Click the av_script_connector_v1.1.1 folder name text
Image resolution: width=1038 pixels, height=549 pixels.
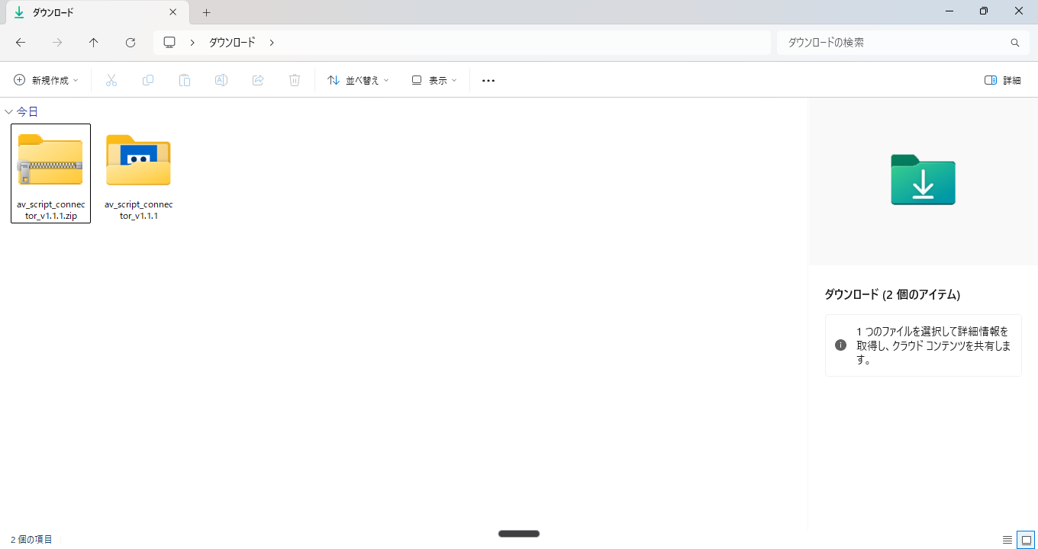[139, 210]
